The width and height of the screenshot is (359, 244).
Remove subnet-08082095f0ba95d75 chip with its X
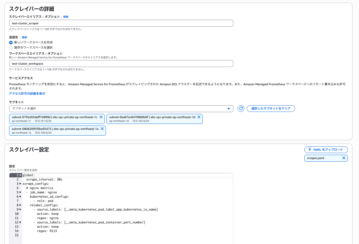(x=102, y=129)
